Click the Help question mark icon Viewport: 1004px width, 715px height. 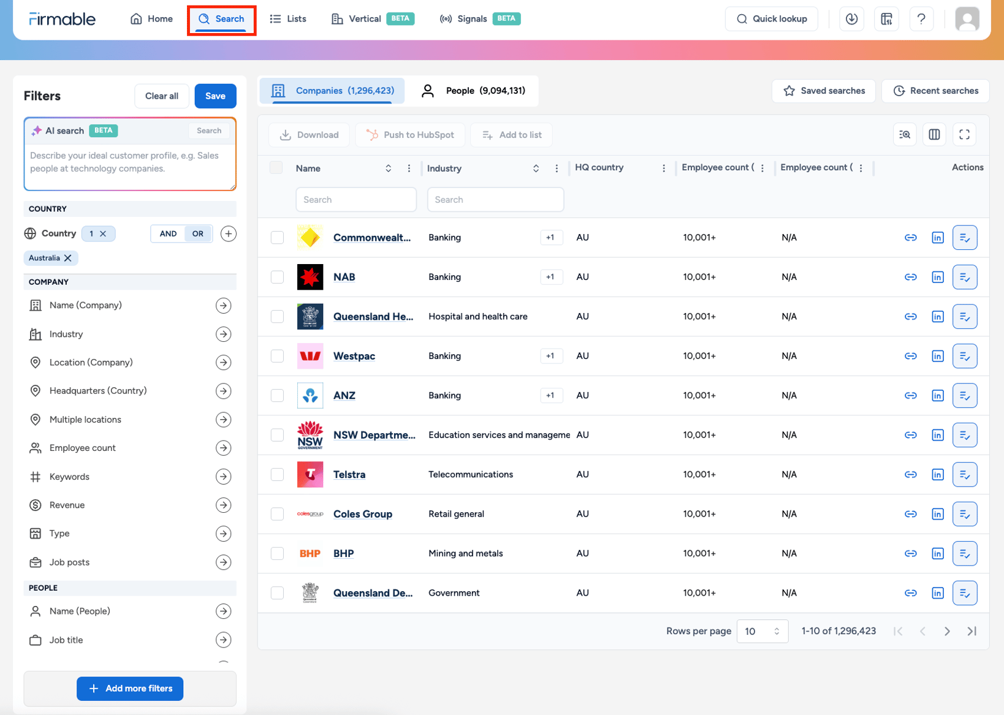[x=921, y=18]
